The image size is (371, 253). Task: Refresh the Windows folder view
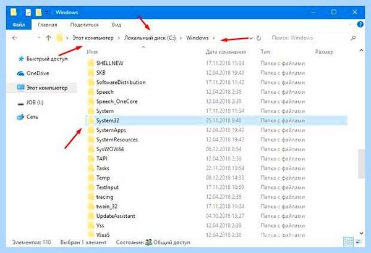pyautogui.click(x=258, y=38)
